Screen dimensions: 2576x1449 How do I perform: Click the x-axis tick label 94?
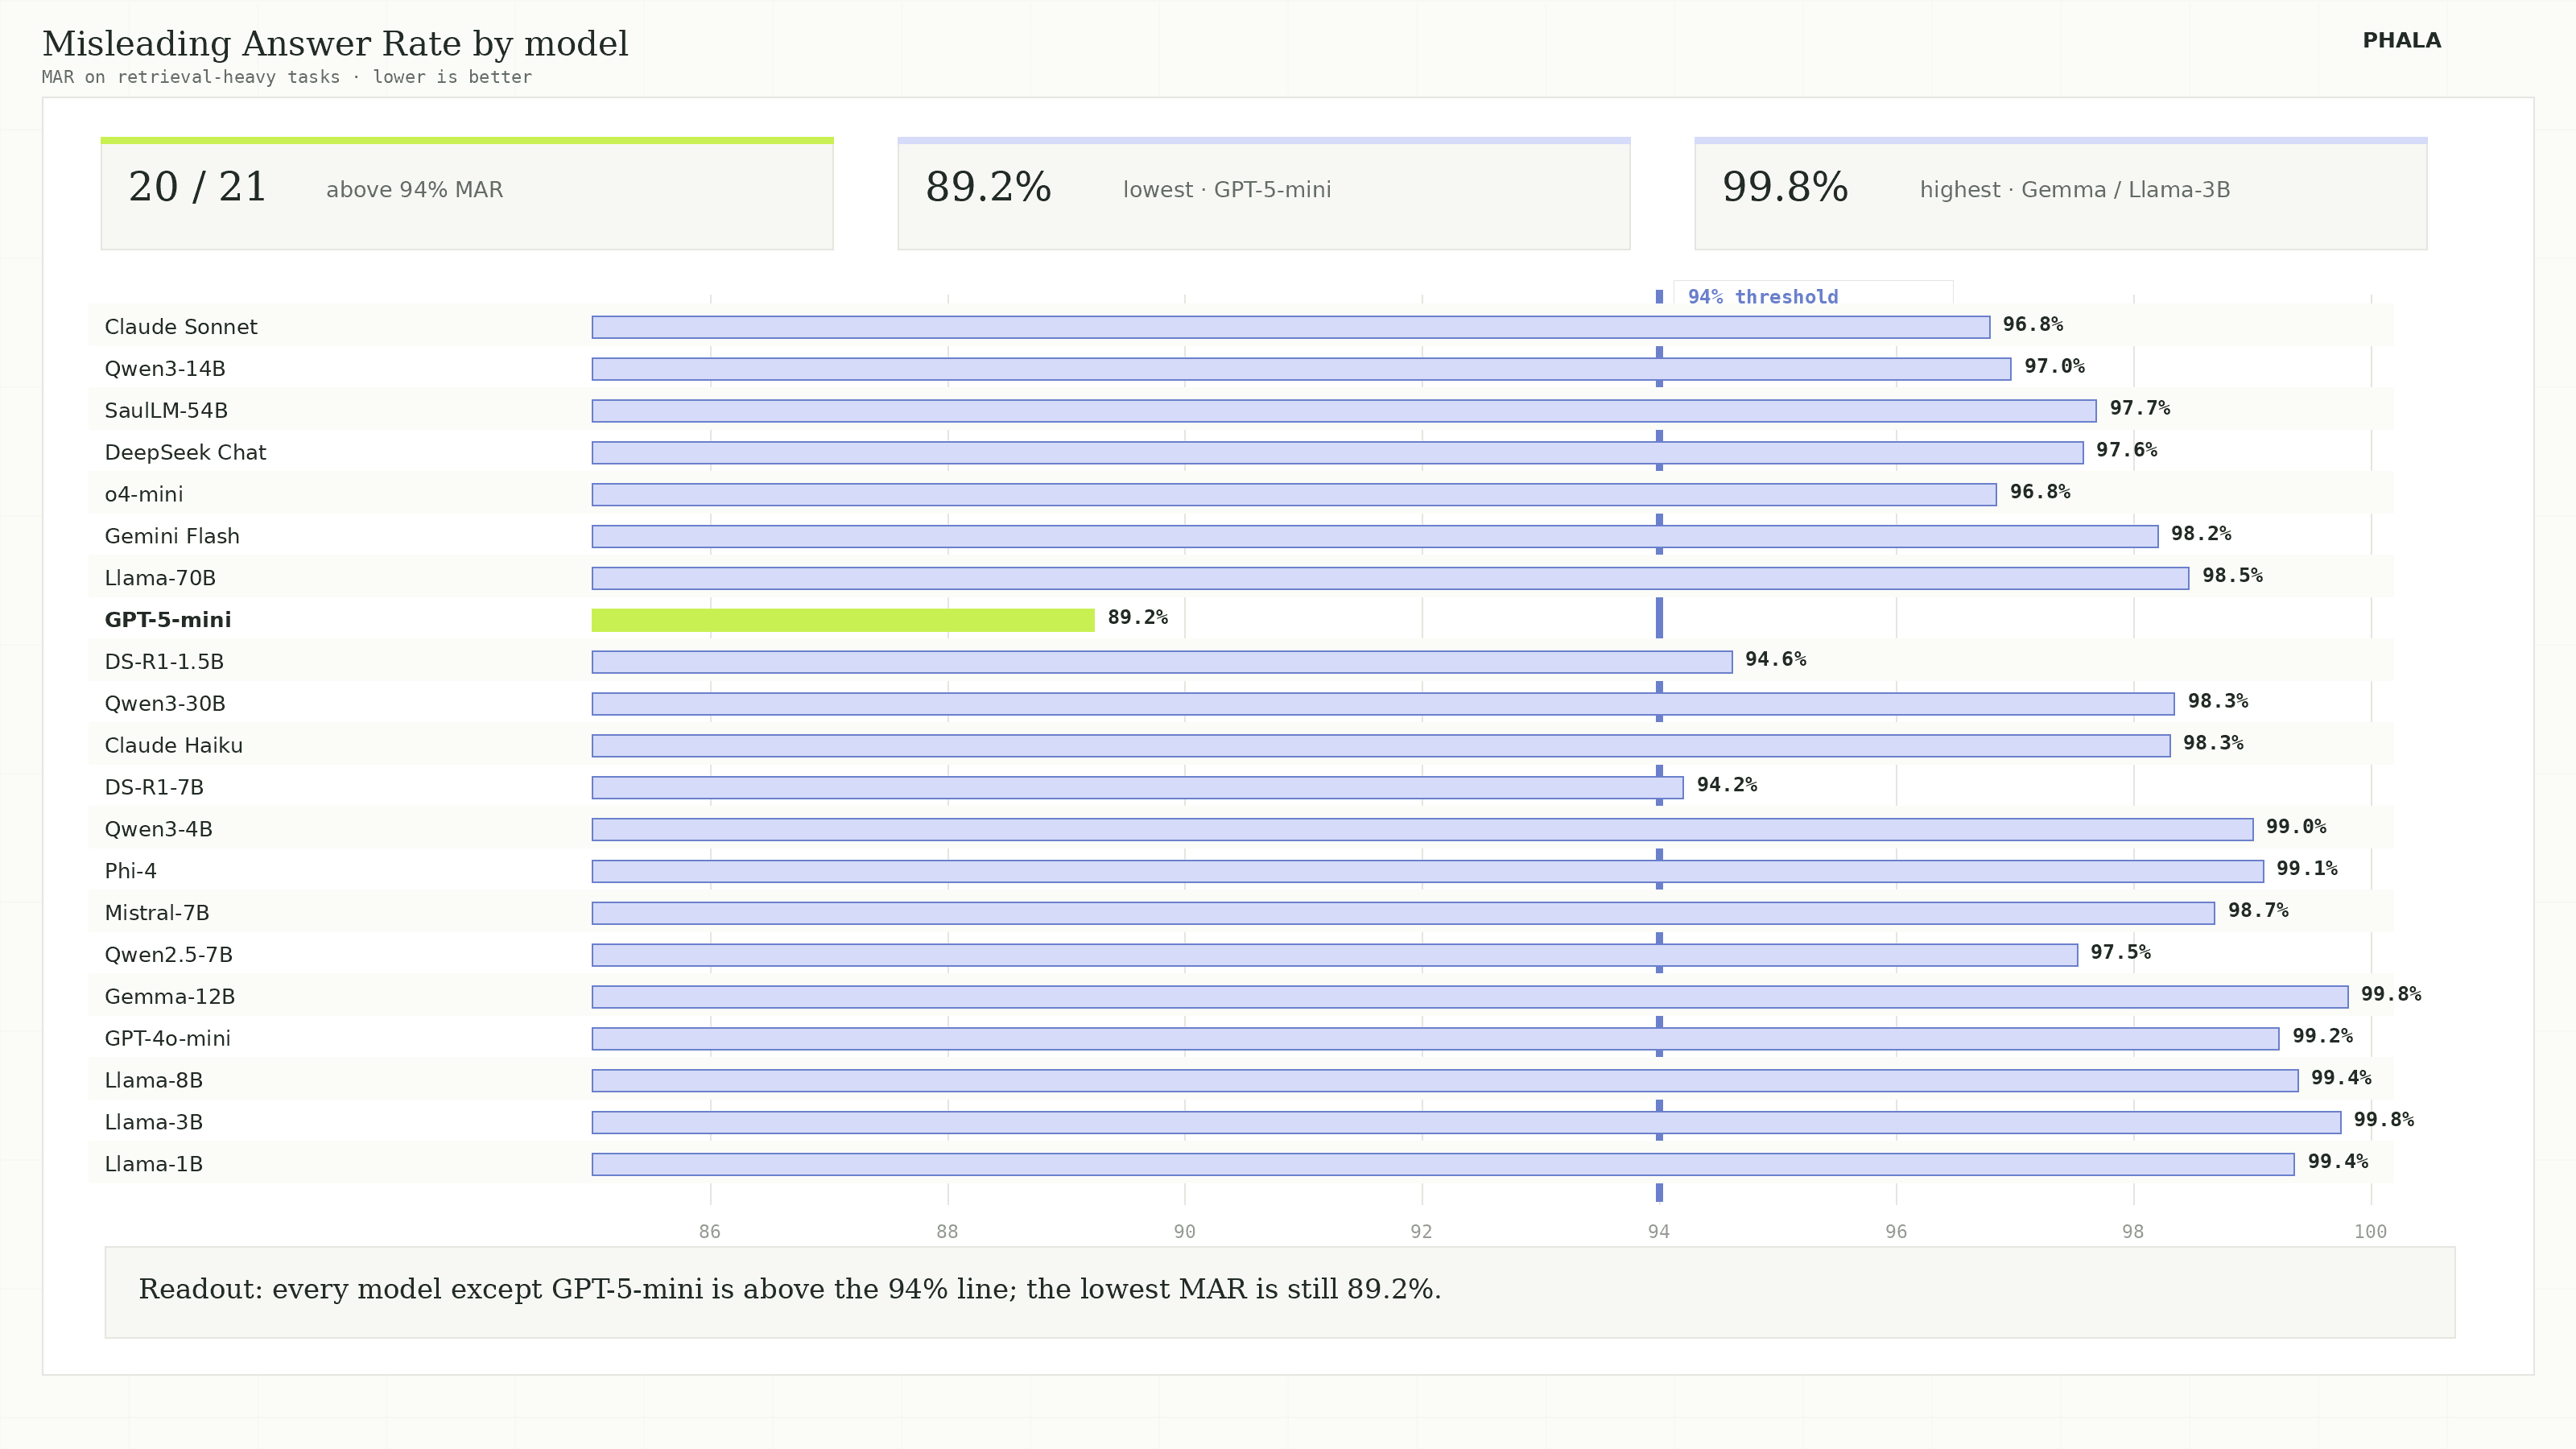pyautogui.click(x=1659, y=1232)
